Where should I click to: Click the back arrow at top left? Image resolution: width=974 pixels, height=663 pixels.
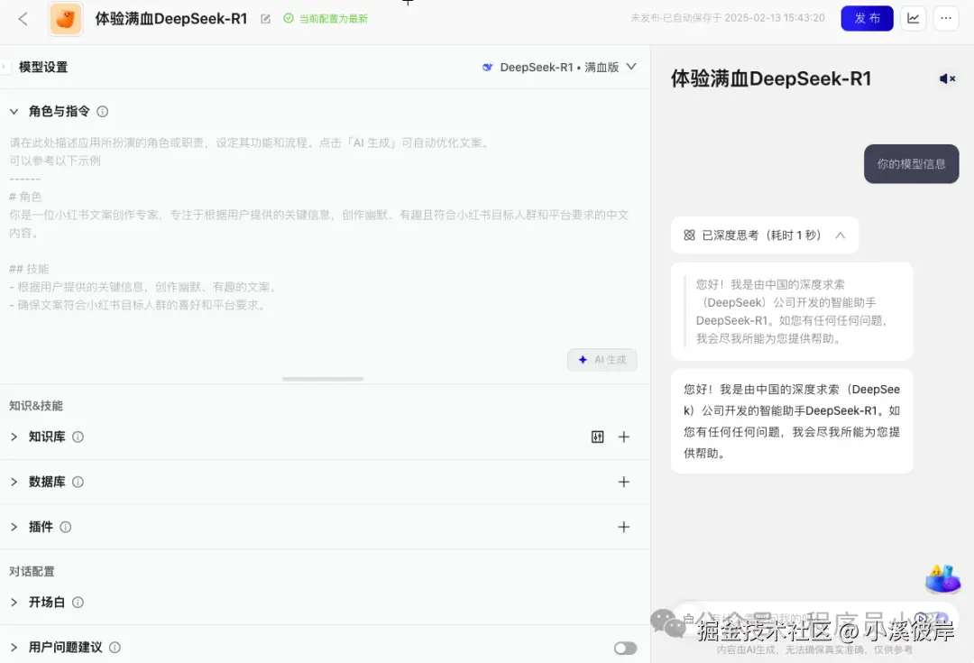click(x=22, y=18)
